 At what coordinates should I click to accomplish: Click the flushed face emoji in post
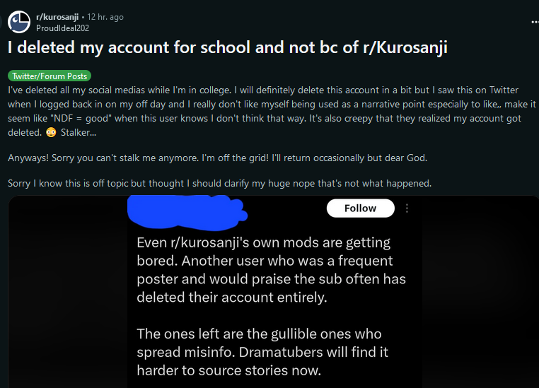tap(51, 133)
